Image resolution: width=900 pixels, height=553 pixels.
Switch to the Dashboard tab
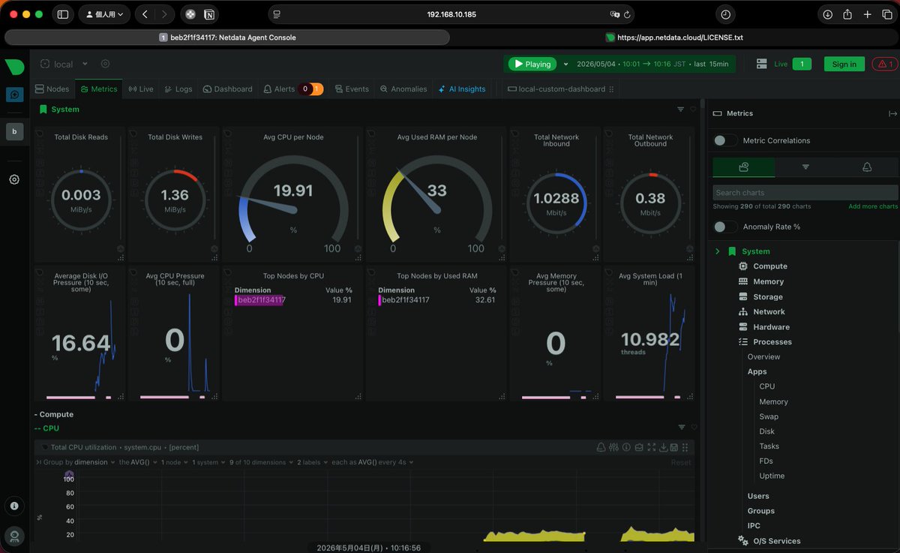tap(227, 89)
